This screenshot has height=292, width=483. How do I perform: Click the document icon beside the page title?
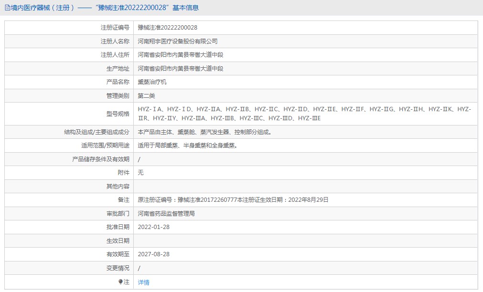point(7,8)
